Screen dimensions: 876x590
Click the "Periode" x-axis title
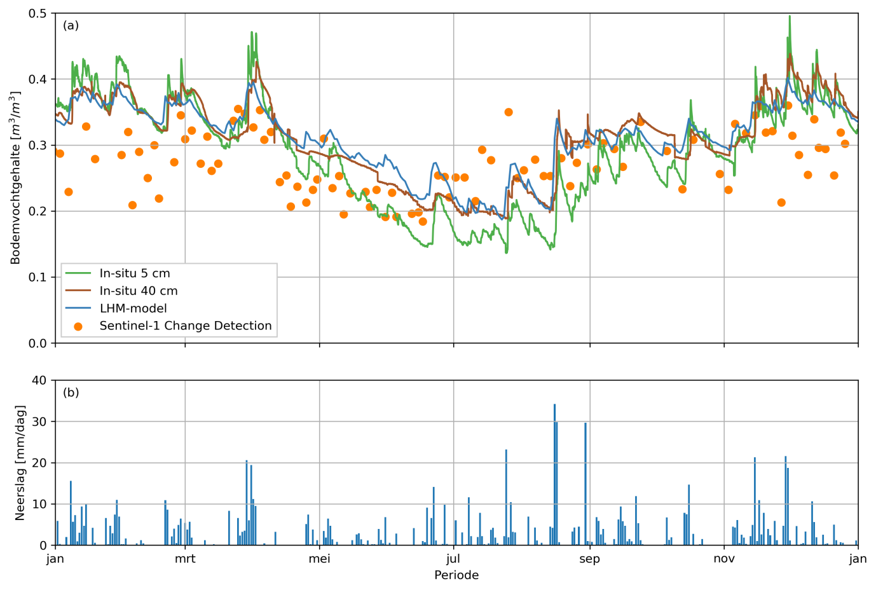click(456, 575)
